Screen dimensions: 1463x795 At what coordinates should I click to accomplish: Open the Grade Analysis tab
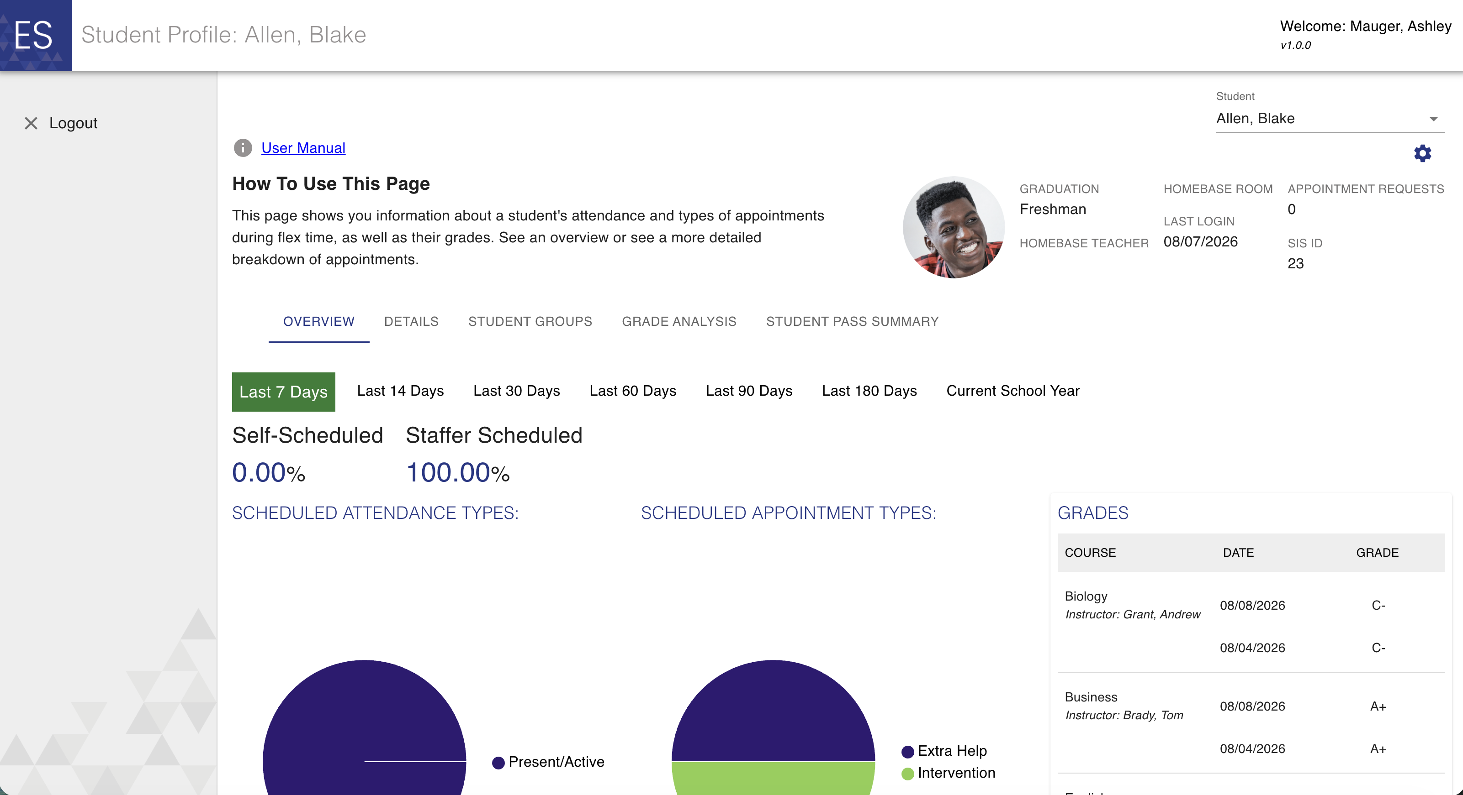point(678,321)
